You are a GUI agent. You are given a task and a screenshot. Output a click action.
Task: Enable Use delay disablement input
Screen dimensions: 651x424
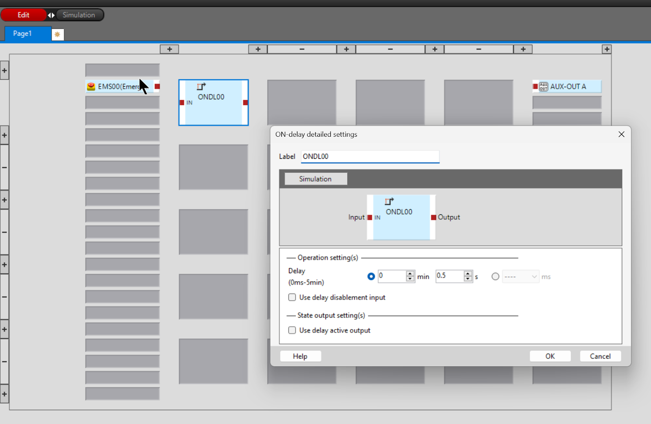292,297
